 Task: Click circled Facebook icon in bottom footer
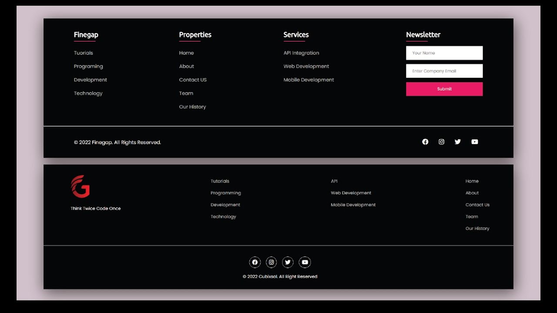tap(255, 262)
